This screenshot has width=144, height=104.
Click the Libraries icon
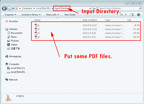[x=7, y=29]
